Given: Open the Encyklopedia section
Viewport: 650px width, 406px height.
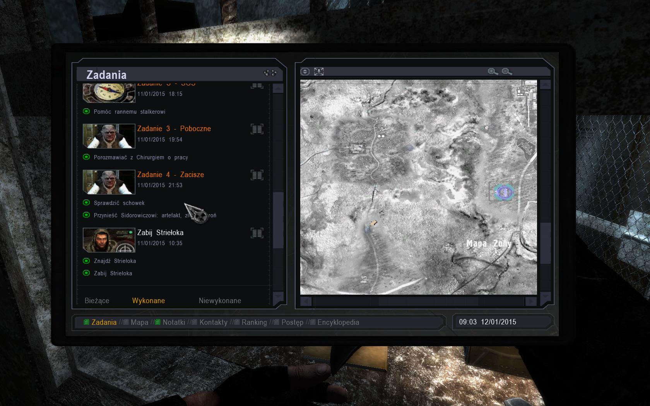Looking at the screenshot, I should click(x=335, y=322).
